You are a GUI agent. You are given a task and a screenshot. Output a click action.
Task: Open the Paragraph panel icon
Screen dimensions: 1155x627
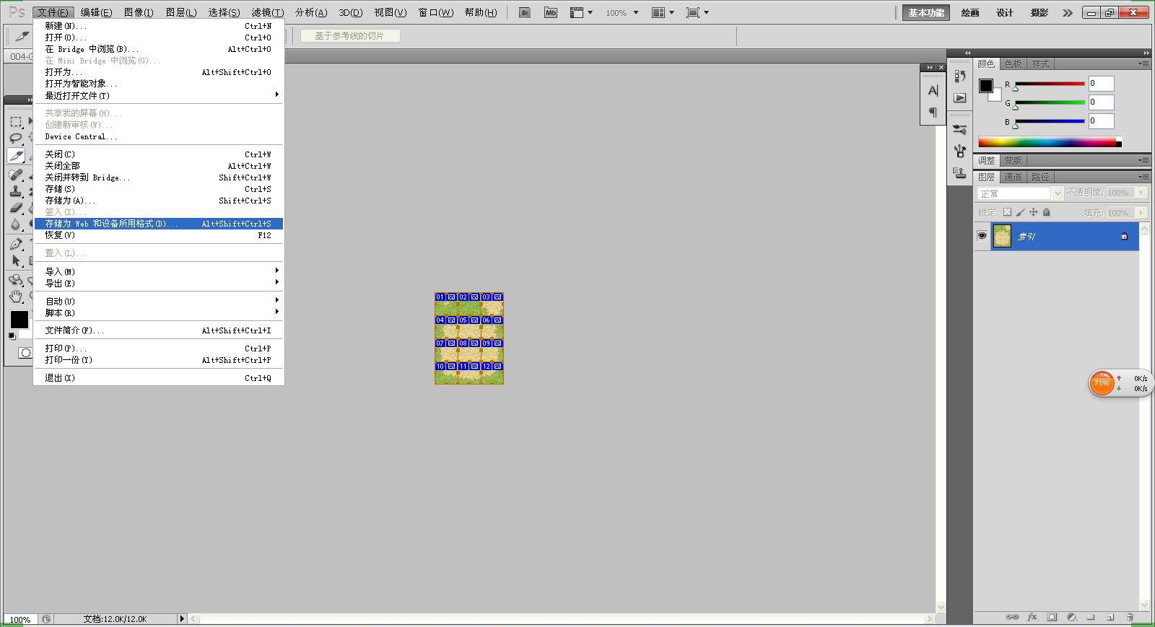point(933,112)
